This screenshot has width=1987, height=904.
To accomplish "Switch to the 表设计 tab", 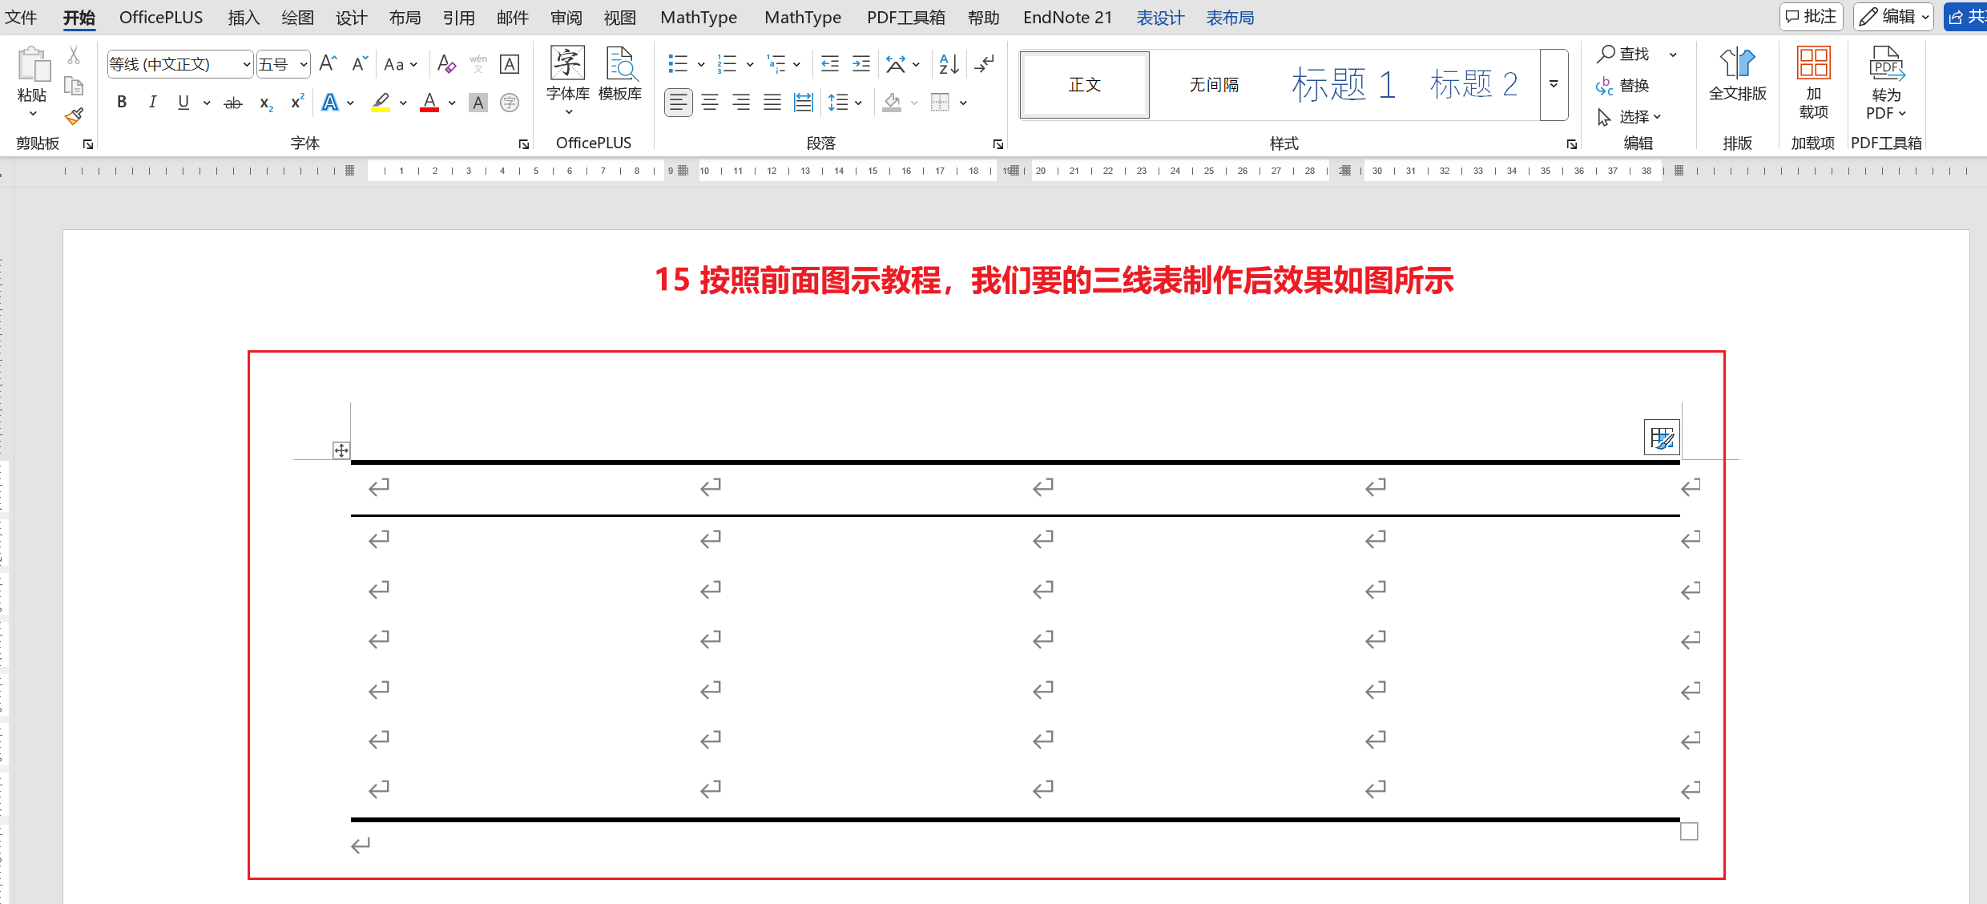I will 1159,18.
